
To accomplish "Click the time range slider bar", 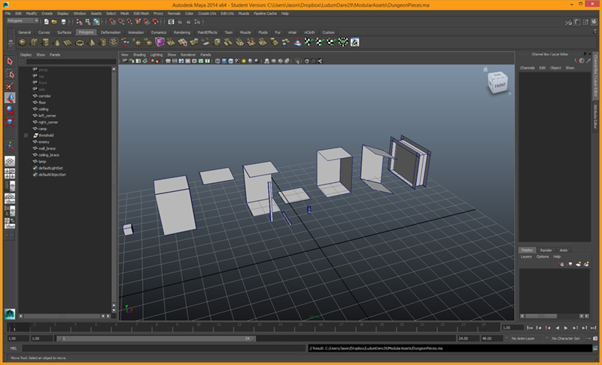I will 156,339.
